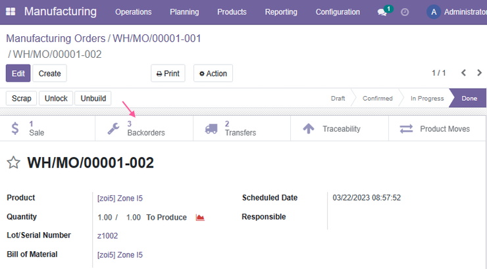The width and height of the screenshot is (487, 269).
Task: Select the Confirmed status stage
Action: pyautogui.click(x=377, y=99)
